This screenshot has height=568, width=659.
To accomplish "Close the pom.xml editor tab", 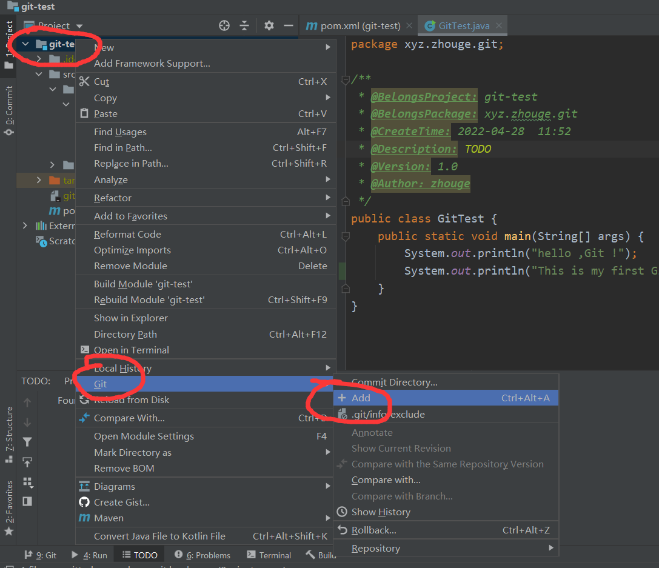I will tap(409, 25).
